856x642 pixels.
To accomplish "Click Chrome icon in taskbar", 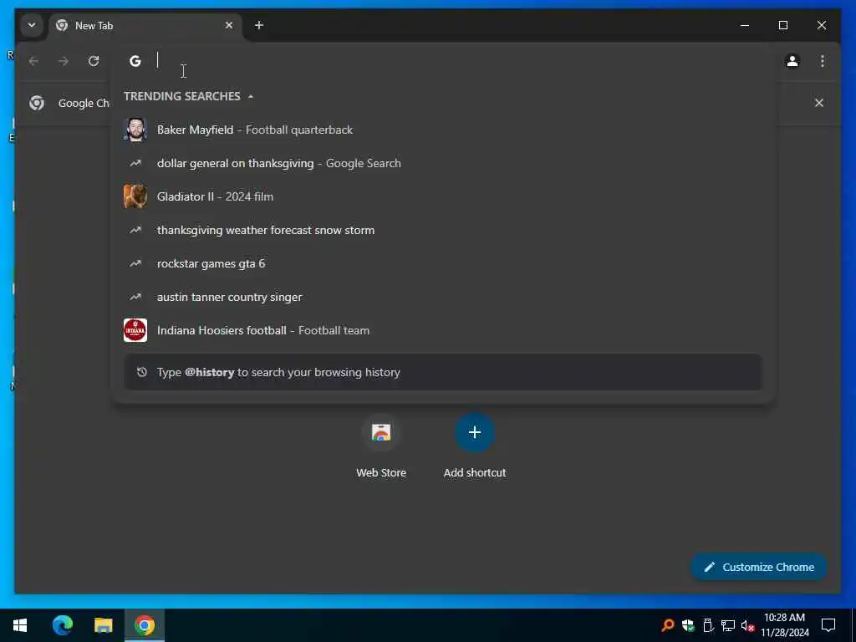I will (145, 625).
